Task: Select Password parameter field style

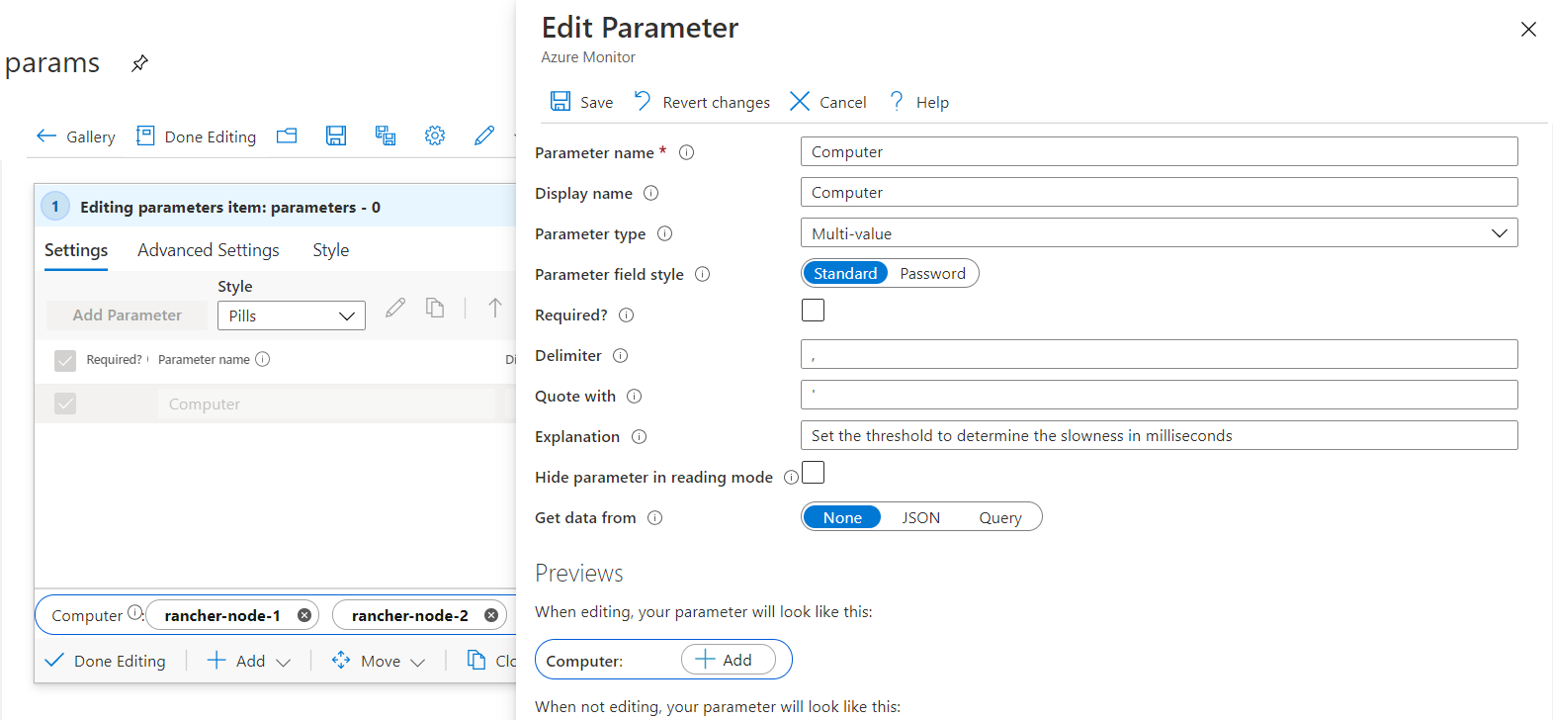Action: [x=932, y=274]
